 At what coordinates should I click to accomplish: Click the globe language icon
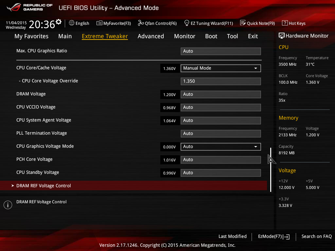click(x=72, y=23)
